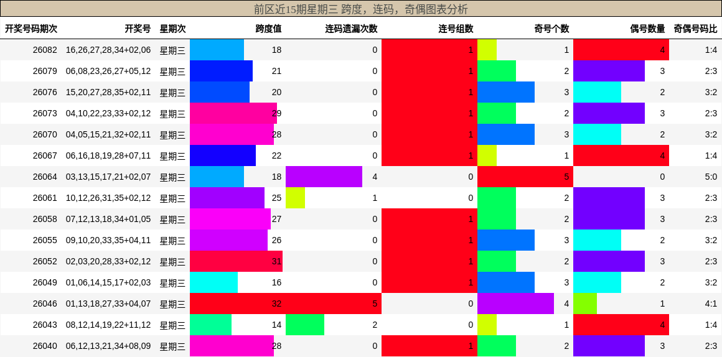This screenshot has height=357, width=722.
Task: Select issue number 26076
Action: point(45,92)
